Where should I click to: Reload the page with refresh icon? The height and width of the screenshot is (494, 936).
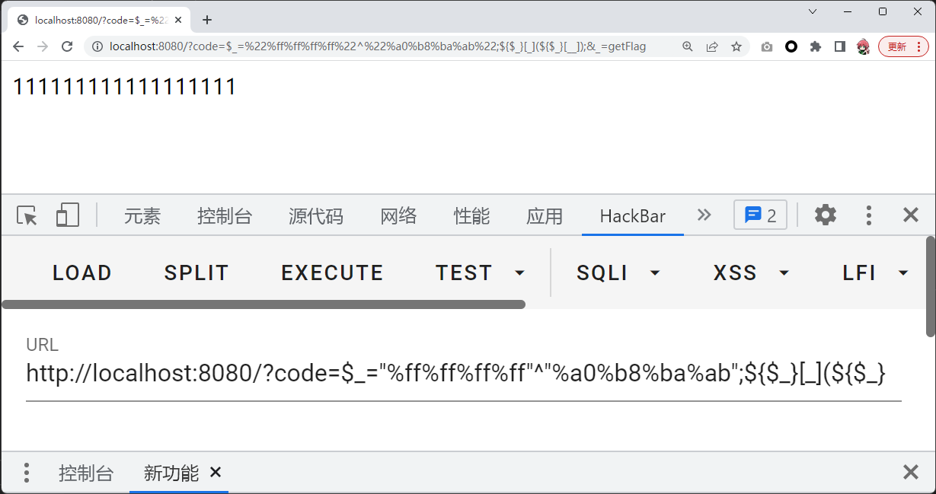click(67, 46)
